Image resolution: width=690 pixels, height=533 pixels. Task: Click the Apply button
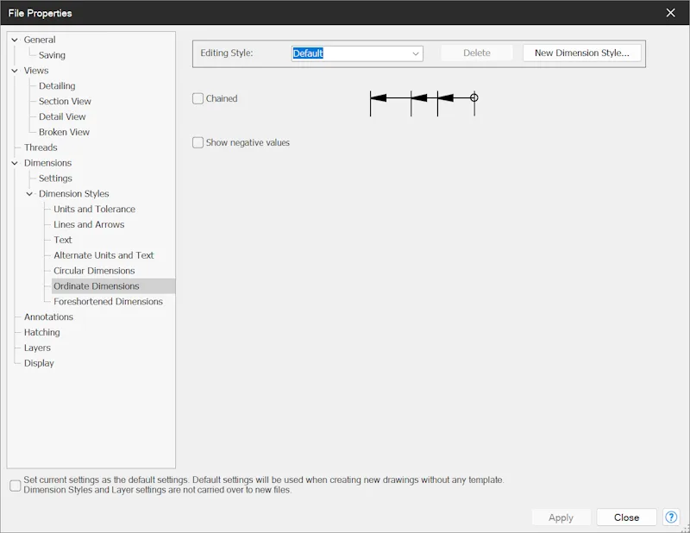click(x=561, y=517)
